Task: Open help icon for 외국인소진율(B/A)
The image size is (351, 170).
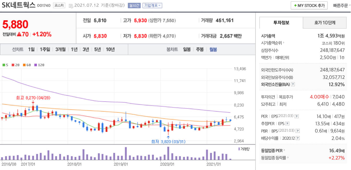Action: click(293, 84)
